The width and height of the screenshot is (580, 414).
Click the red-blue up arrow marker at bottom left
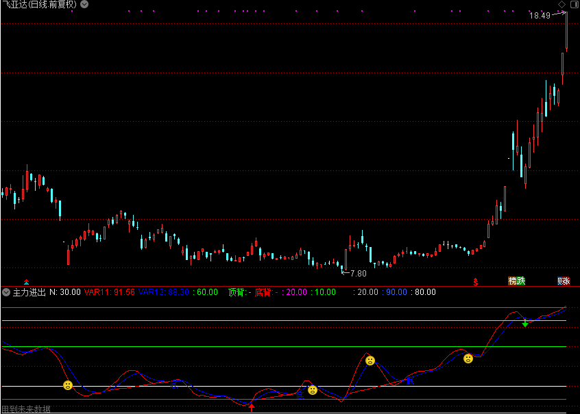click(27, 281)
